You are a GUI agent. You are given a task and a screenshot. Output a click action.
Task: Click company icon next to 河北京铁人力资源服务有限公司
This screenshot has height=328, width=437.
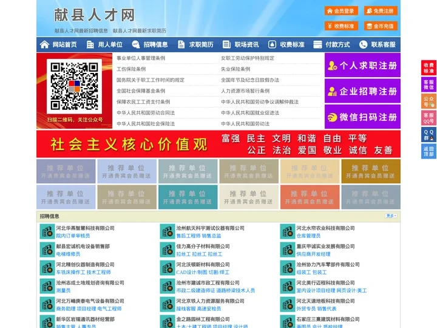click(x=168, y=304)
